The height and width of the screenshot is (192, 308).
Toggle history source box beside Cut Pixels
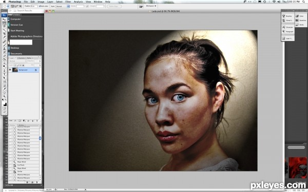(10, 165)
